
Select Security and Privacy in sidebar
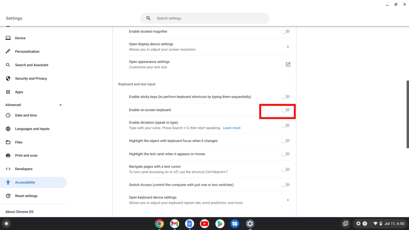pyautogui.click(x=31, y=79)
